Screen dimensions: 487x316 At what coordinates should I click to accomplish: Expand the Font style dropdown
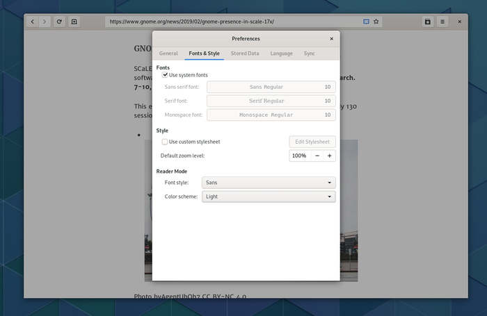269,183
